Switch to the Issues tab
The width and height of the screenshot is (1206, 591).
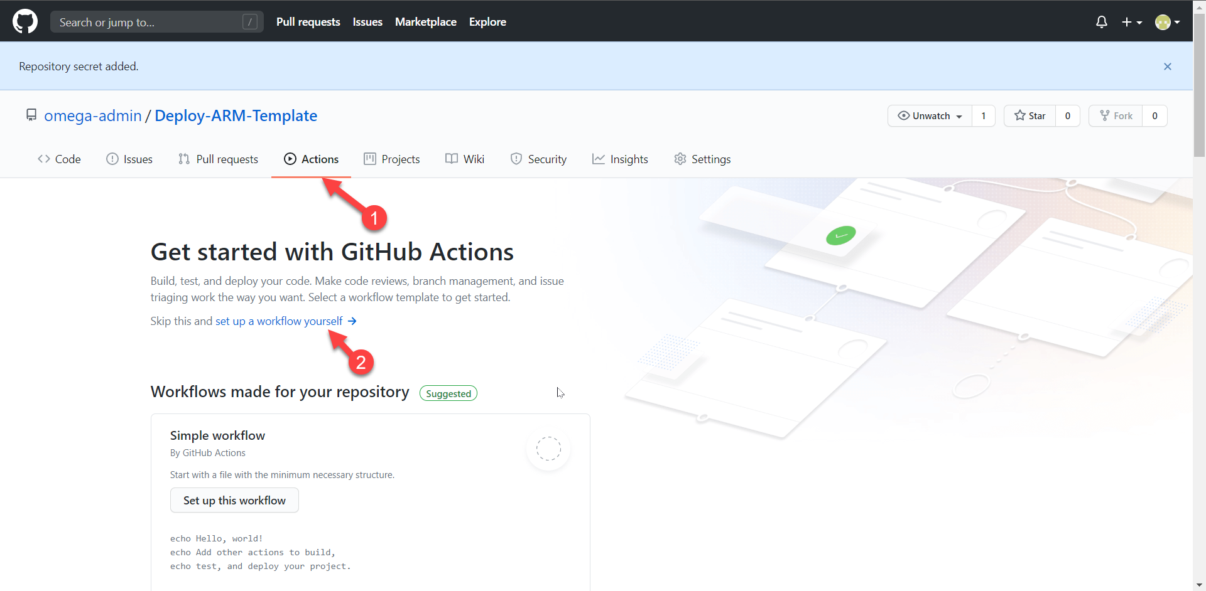(x=129, y=159)
